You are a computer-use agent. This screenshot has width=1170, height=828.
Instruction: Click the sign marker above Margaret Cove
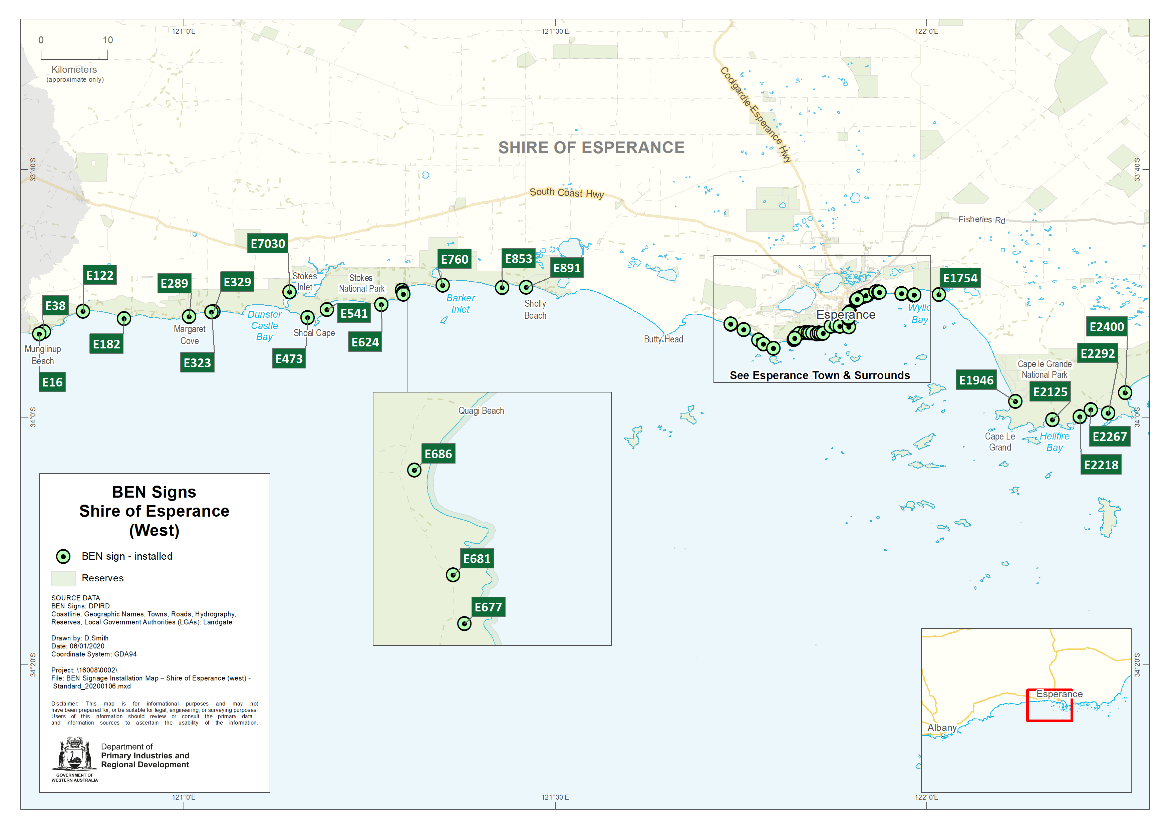[189, 316]
